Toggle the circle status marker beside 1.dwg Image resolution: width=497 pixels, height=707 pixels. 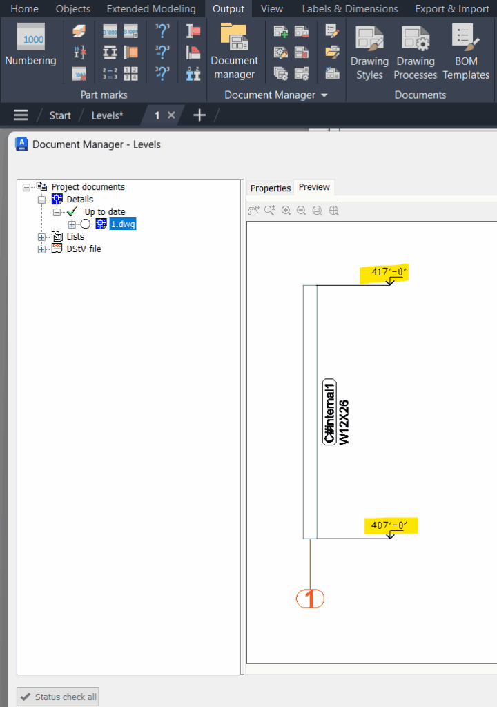pos(86,224)
